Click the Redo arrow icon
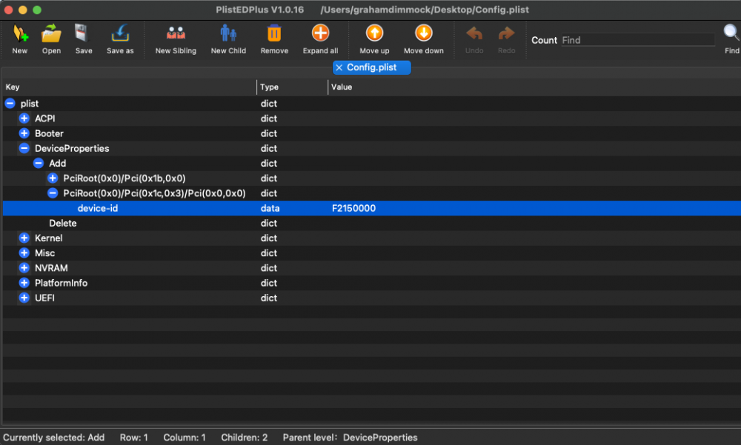The width and height of the screenshot is (741, 445). [506, 34]
